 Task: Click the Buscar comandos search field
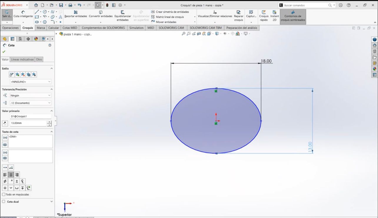[x=306, y=5]
